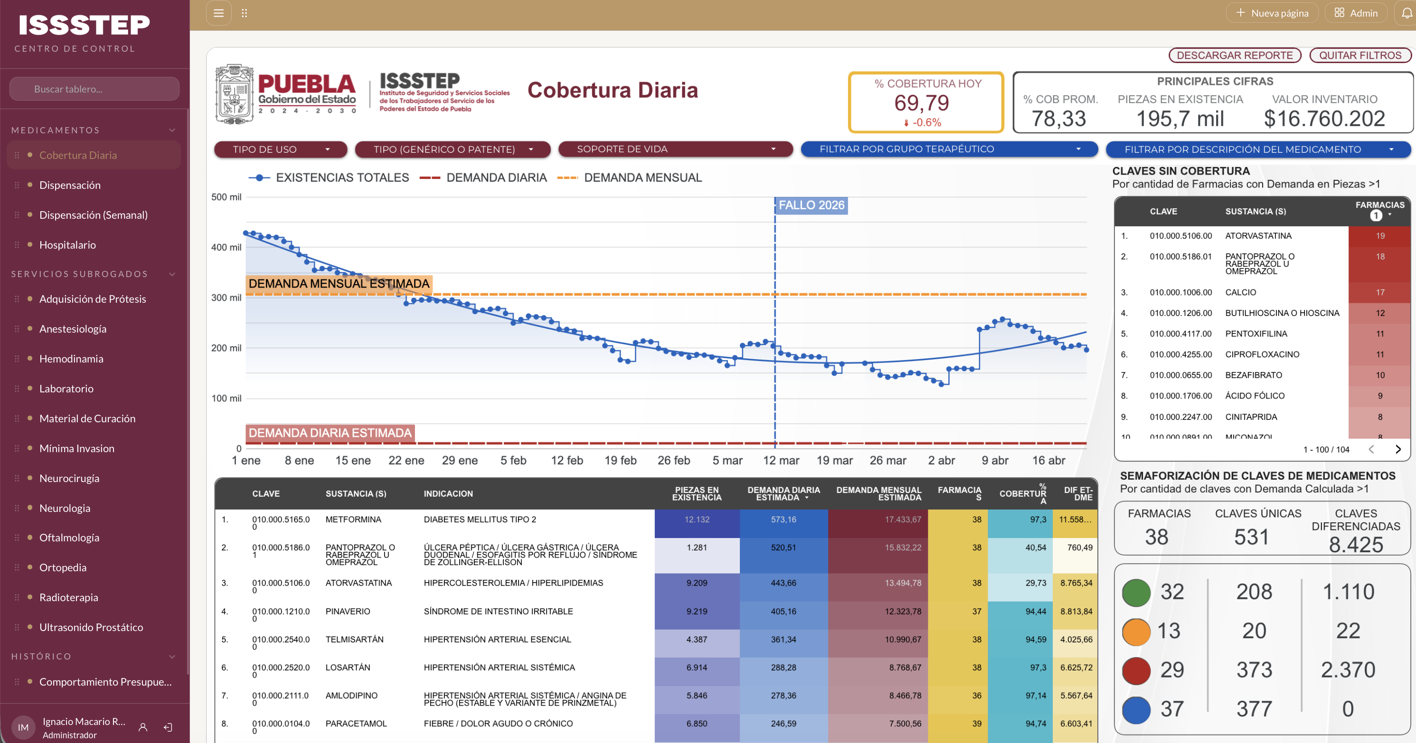This screenshot has height=743, width=1416.
Task: Click the drag handle beside Material de Curación
Action: point(17,418)
